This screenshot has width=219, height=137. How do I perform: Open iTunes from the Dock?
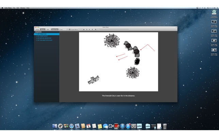(122, 126)
